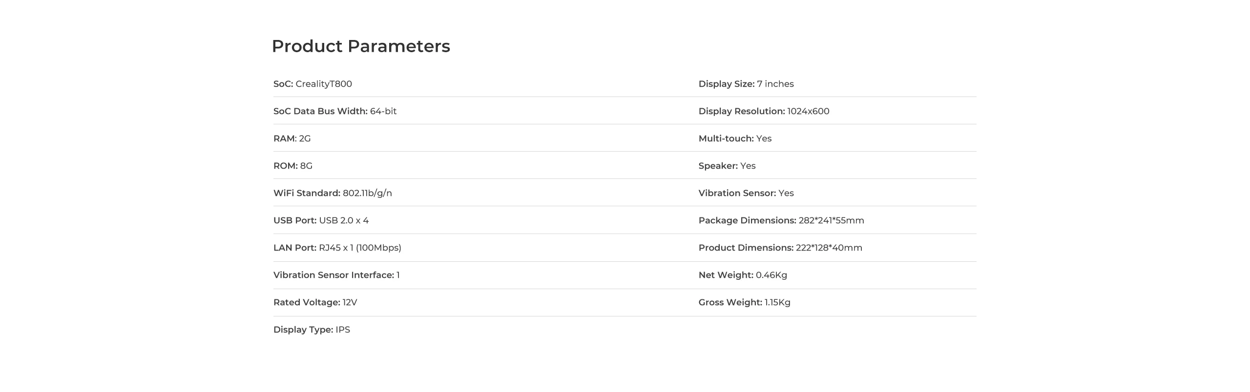Click the Vibration Sensor Interface row

[x=336, y=275]
